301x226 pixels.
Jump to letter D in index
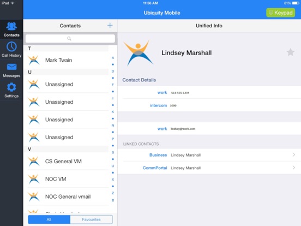tap(113, 72)
